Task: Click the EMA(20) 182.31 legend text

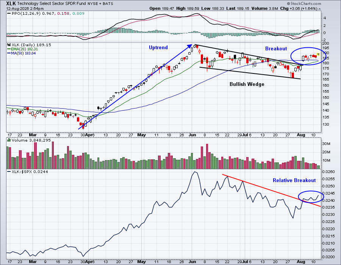Action: 24,49
